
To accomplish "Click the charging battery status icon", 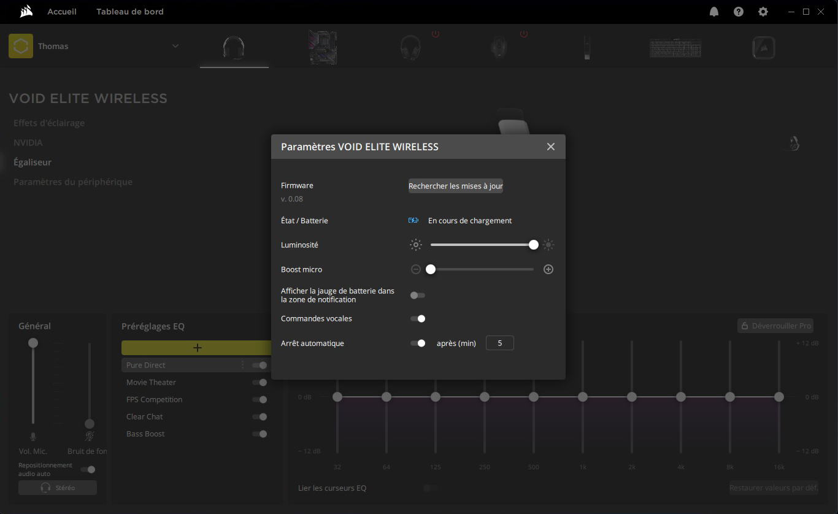I will [x=413, y=221].
